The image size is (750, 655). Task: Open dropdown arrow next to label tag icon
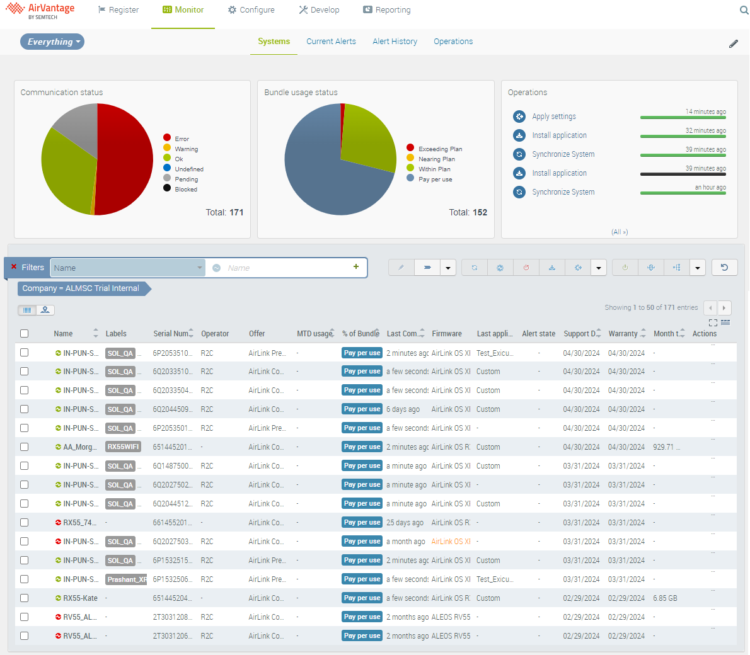coord(447,268)
